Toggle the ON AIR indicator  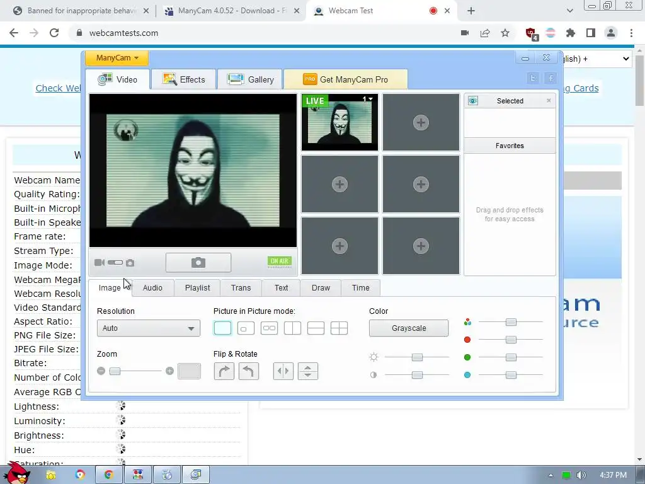[280, 262]
